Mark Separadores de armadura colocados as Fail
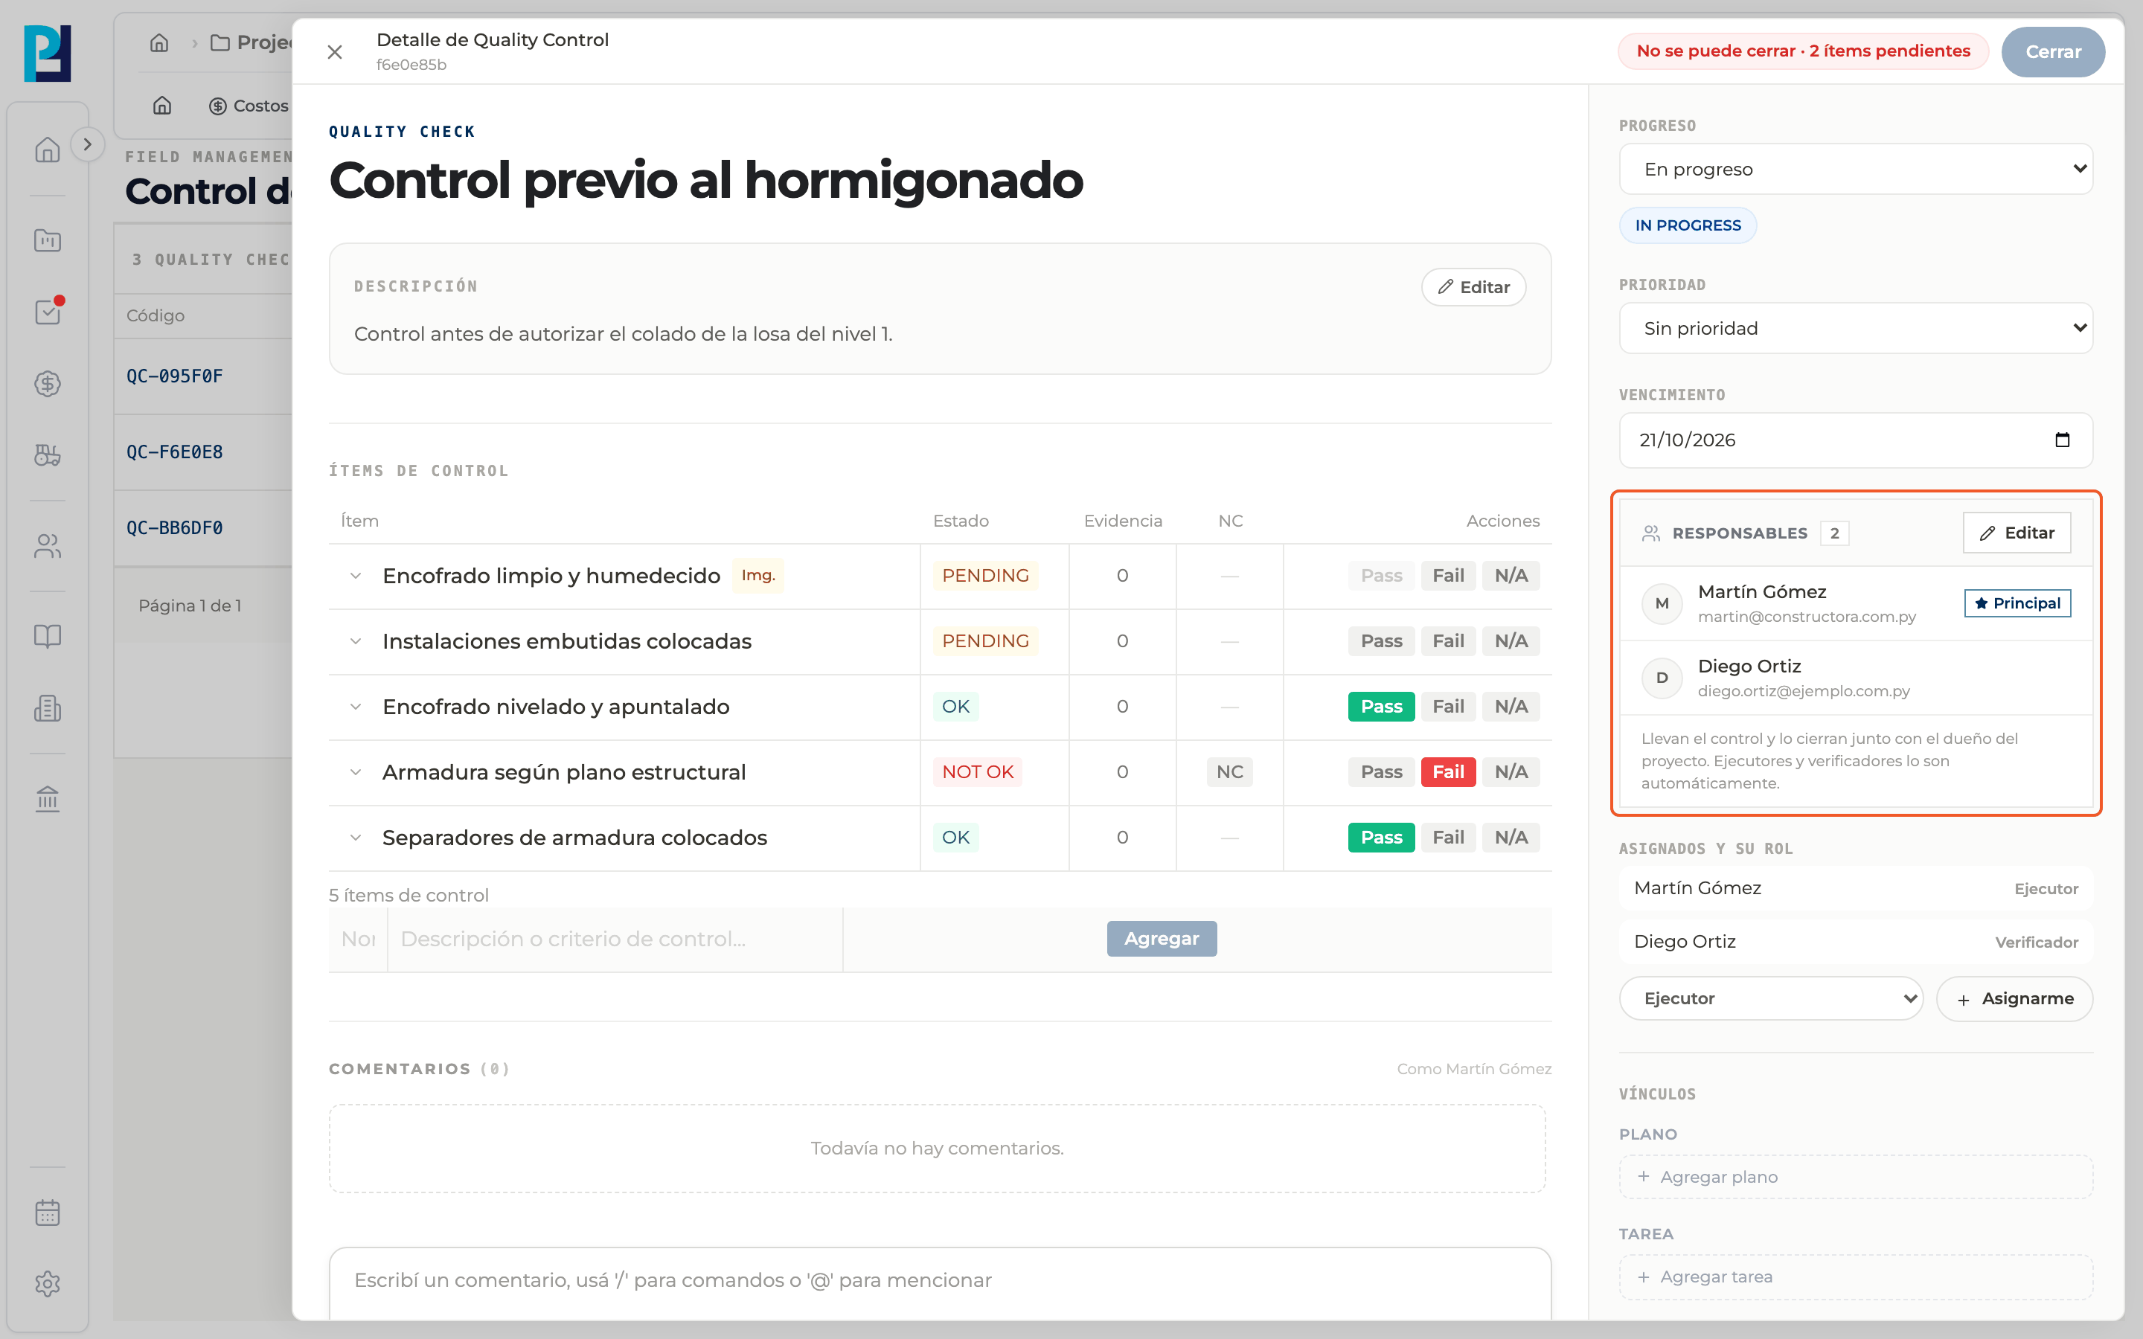 [x=1448, y=838]
